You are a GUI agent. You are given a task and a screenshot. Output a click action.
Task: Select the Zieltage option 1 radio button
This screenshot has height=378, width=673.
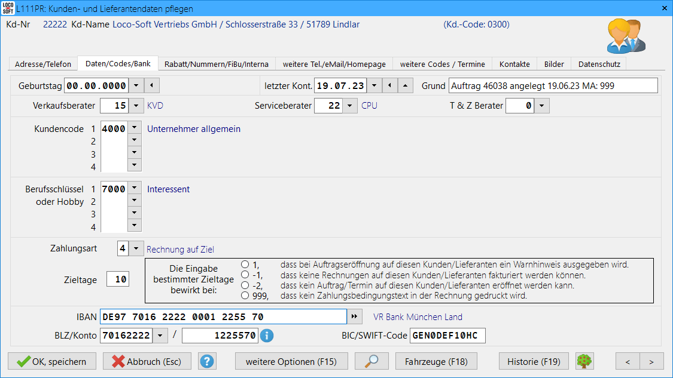(x=245, y=263)
